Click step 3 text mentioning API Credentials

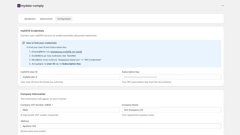pos(67,60)
